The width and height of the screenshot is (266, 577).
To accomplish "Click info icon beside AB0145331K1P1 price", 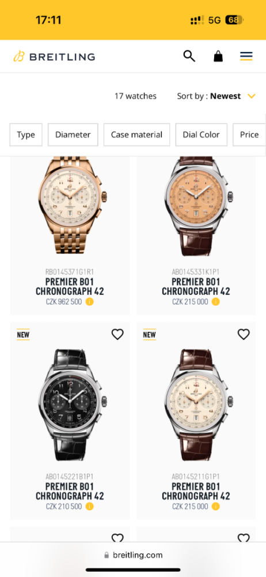I will pyautogui.click(x=216, y=302).
